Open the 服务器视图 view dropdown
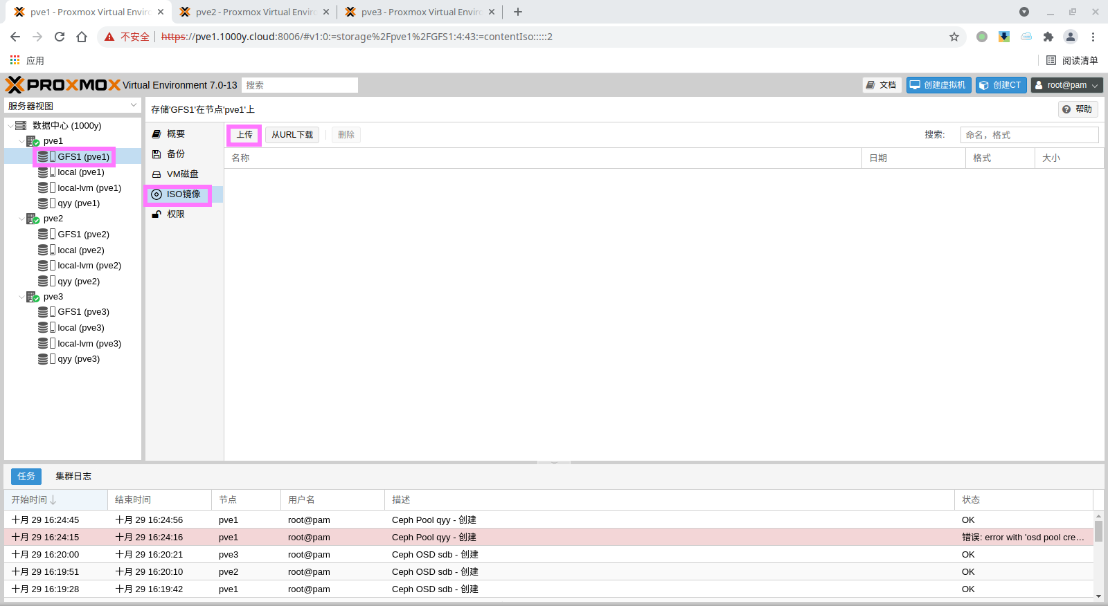The width and height of the screenshot is (1108, 606). tap(72, 106)
